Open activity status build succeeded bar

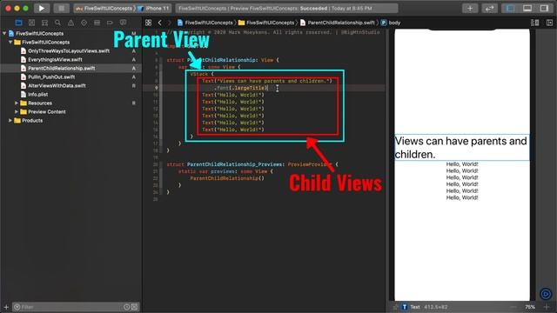tap(286, 8)
